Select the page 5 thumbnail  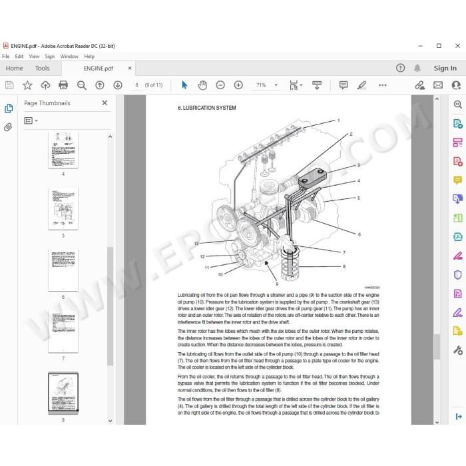pyautogui.click(x=63, y=208)
